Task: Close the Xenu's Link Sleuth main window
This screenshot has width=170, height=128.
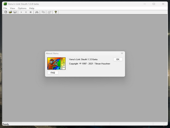Action: [163, 4]
